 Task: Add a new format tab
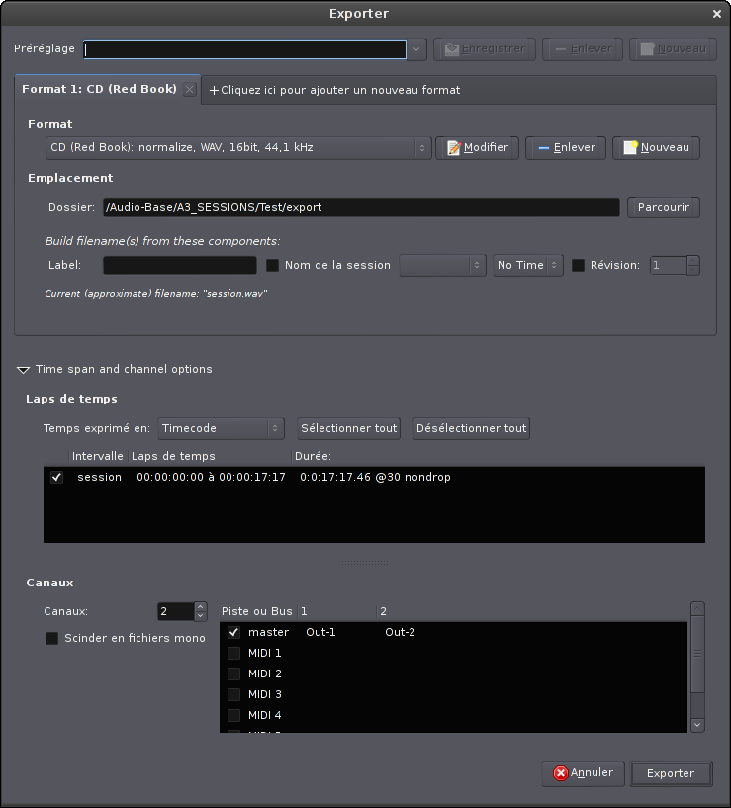[x=334, y=90]
